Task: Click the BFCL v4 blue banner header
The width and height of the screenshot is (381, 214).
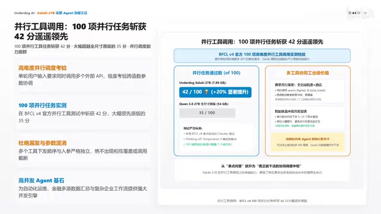Action: (262, 56)
